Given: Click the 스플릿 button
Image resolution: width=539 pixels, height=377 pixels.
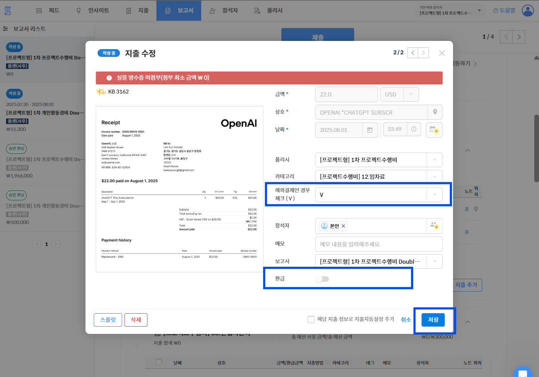Looking at the screenshot, I should (108, 320).
